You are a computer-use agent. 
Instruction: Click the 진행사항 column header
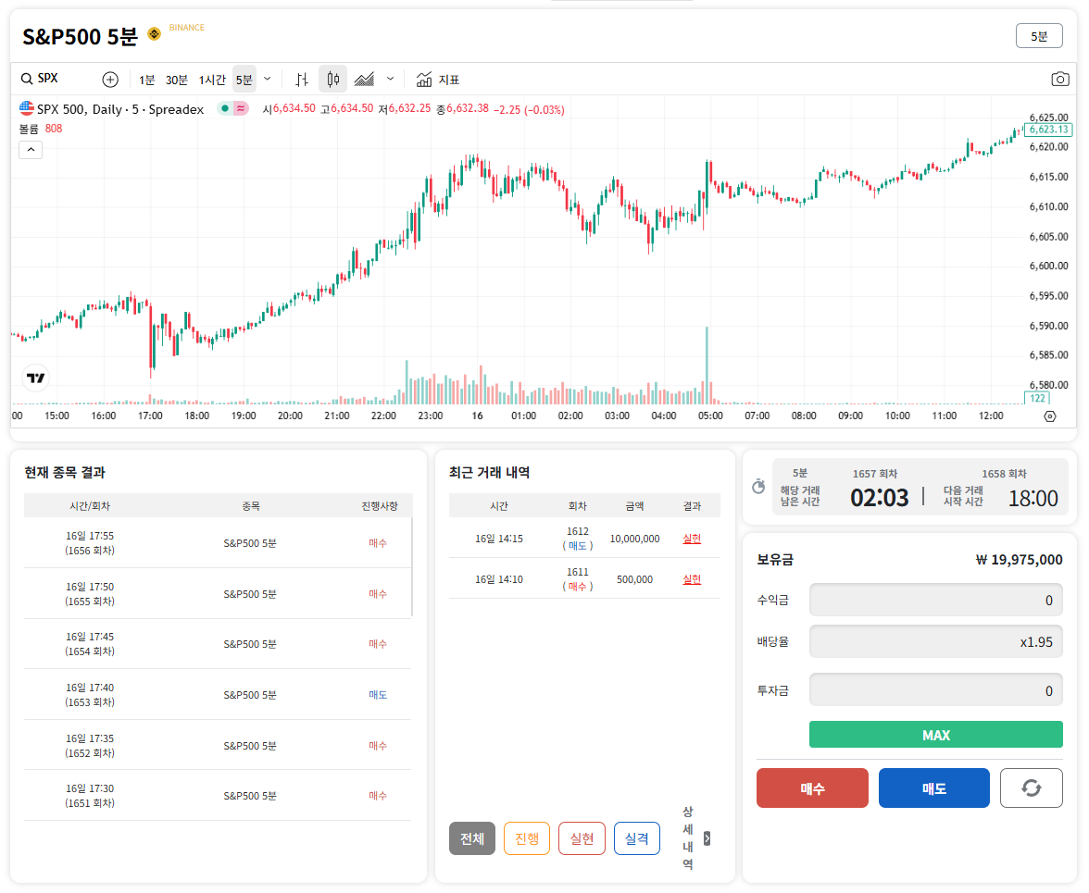coord(380,506)
